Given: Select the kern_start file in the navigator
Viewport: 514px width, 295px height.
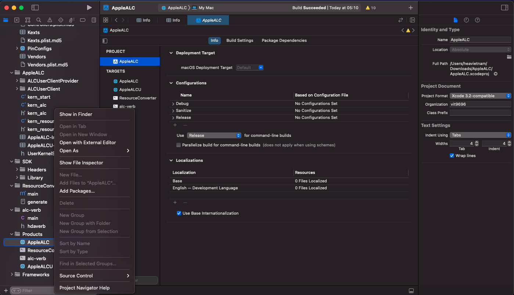Looking at the screenshot, I should [x=39, y=97].
